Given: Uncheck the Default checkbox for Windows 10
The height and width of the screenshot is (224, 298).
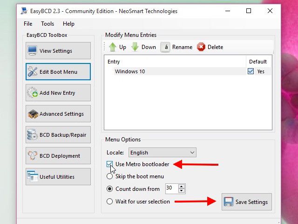Looking at the screenshot, I should tap(251, 71).
